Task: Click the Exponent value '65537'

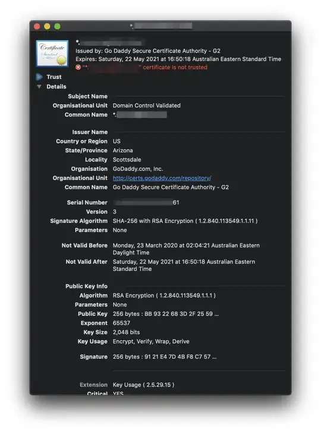Action: point(121,323)
